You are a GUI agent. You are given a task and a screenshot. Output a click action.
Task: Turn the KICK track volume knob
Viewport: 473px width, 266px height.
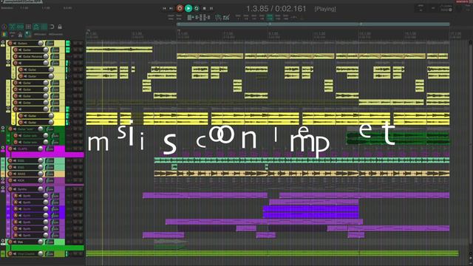(41, 180)
